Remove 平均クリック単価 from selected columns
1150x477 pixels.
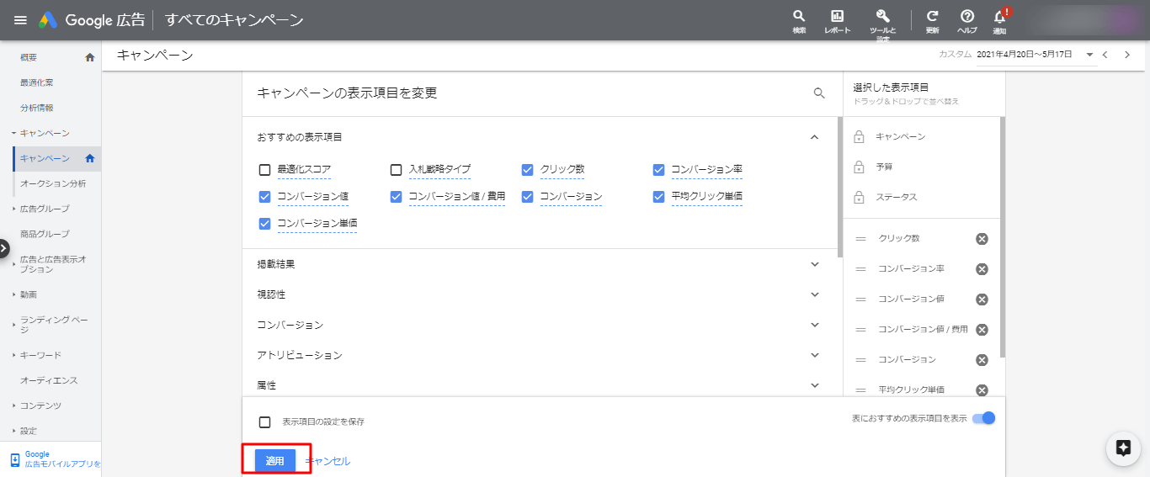982,390
